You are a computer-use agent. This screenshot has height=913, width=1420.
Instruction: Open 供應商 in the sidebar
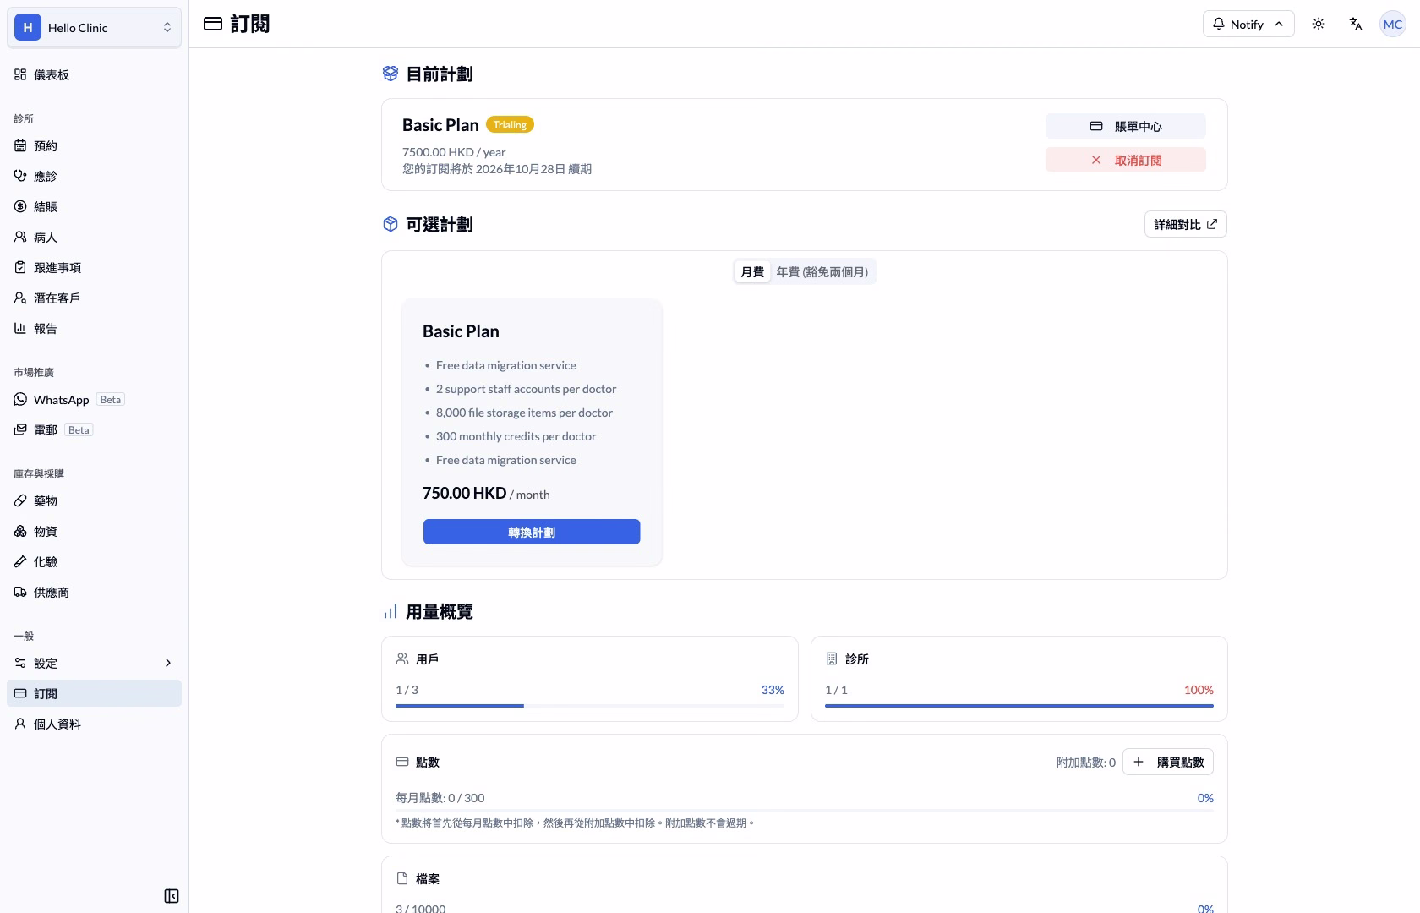point(94,592)
